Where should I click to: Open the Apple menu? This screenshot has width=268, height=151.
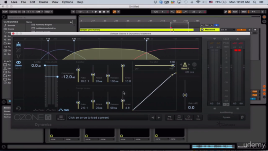5,2
